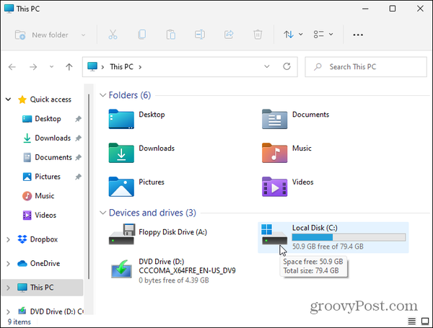
Task: Click the pin icon next to Downloads
Action: click(79, 138)
